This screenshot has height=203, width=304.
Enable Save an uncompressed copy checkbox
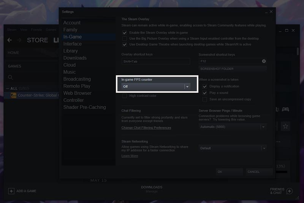(204, 99)
